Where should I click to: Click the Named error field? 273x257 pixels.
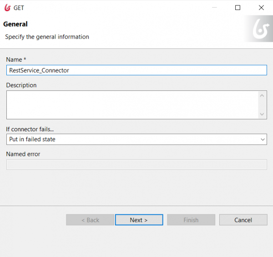pyautogui.click(x=136, y=164)
